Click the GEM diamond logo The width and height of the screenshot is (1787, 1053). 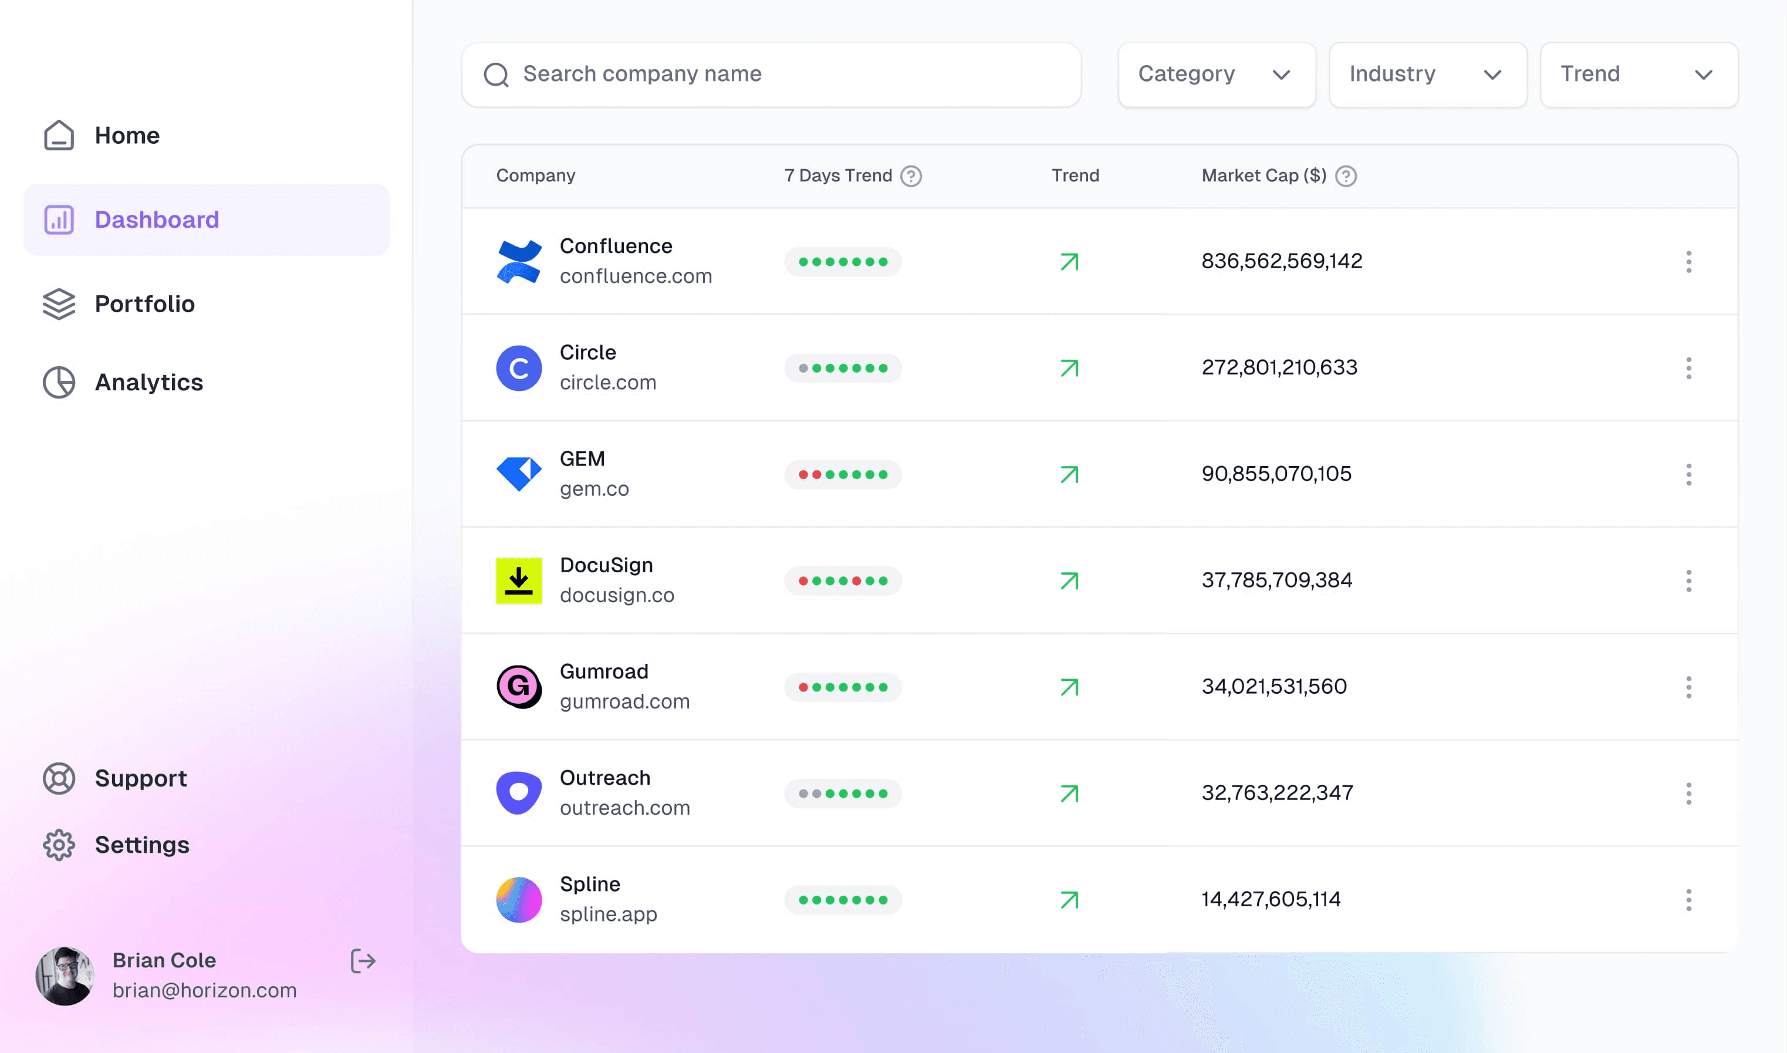click(x=519, y=474)
